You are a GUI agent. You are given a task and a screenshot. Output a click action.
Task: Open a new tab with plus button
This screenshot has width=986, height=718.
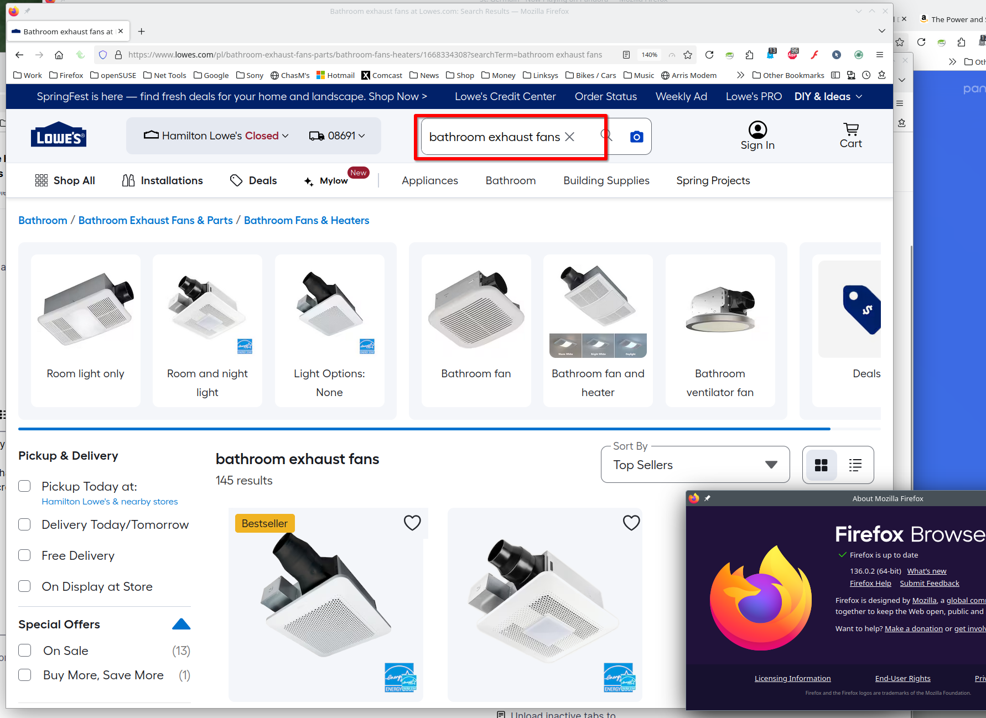click(x=141, y=32)
